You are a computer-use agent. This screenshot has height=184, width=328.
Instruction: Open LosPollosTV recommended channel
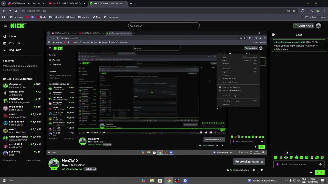pos(22,123)
